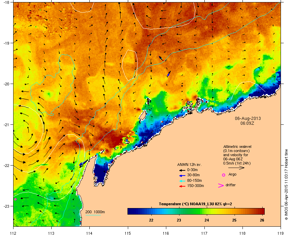Click the magenta Argo circle legend symbol
The height and width of the screenshot is (235, 291).
click(x=224, y=175)
